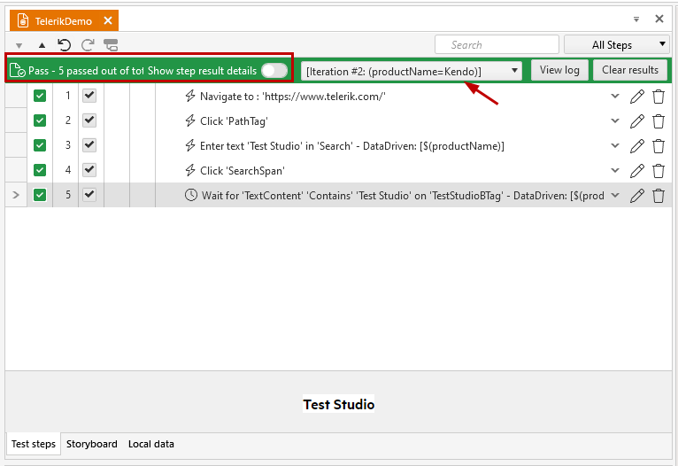Expand the chevron on the Navigate step
Image resolution: width=678 pixels, height=466 pixels.
[x=615, y=96]
